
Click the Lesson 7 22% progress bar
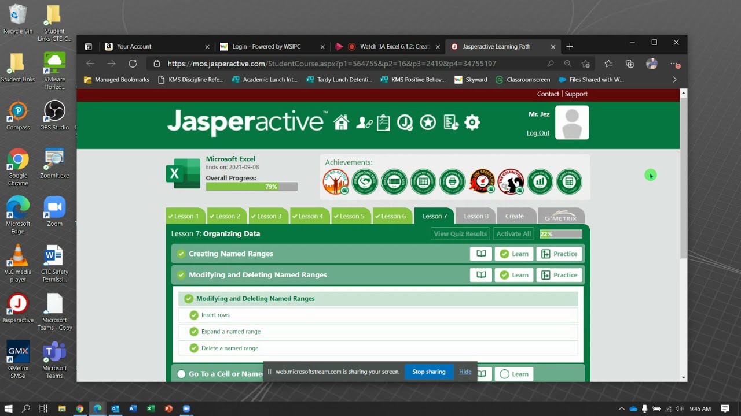[560, 234]
